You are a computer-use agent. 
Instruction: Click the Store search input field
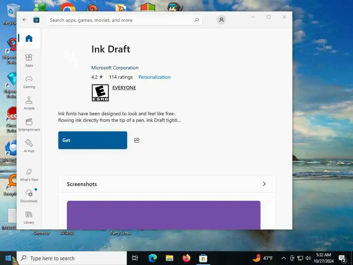(x=124, y=20)
